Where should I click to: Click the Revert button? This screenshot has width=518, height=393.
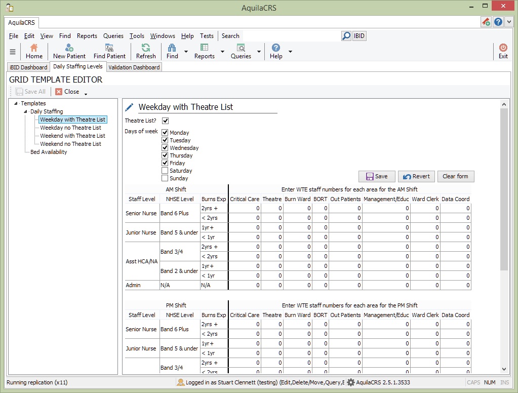click(416, 176)
